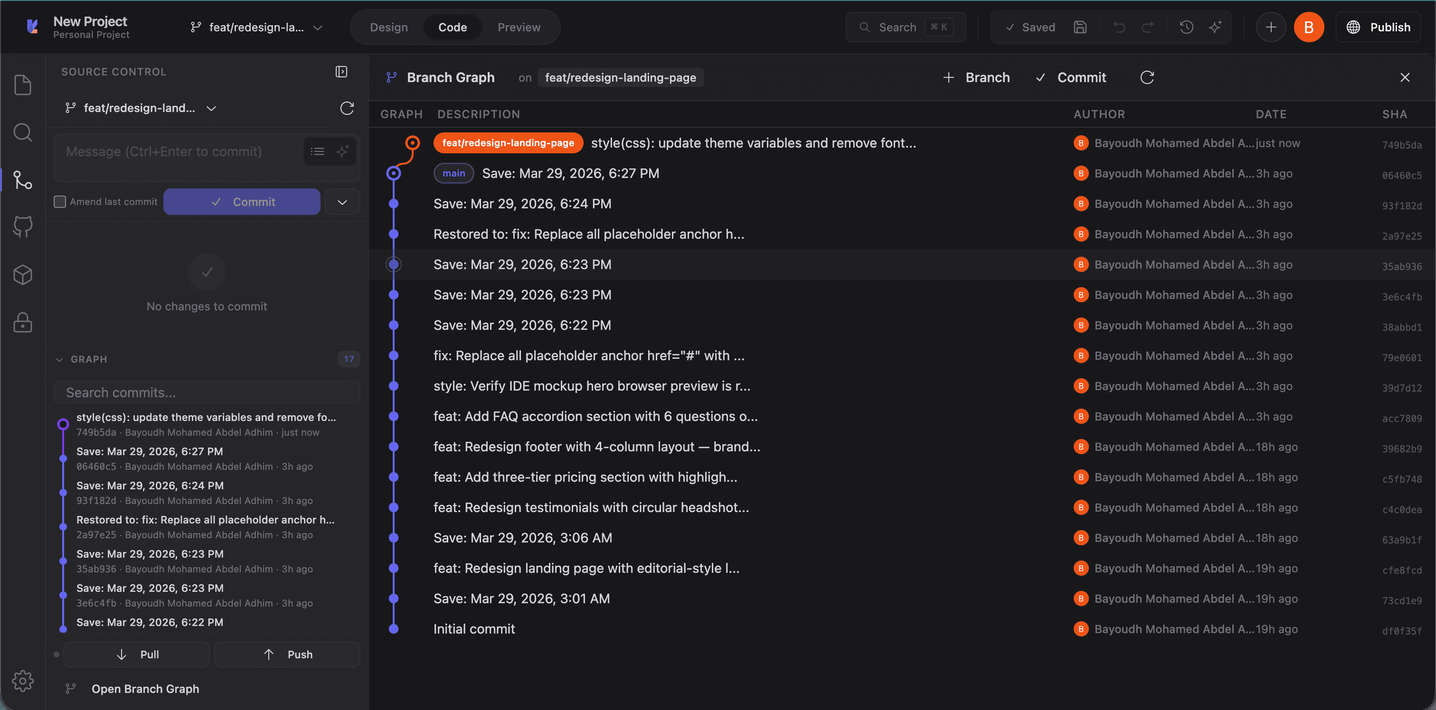Click the plus add button in top bar
This screenshot has width=1436, height=710.
click(1270, 27)
